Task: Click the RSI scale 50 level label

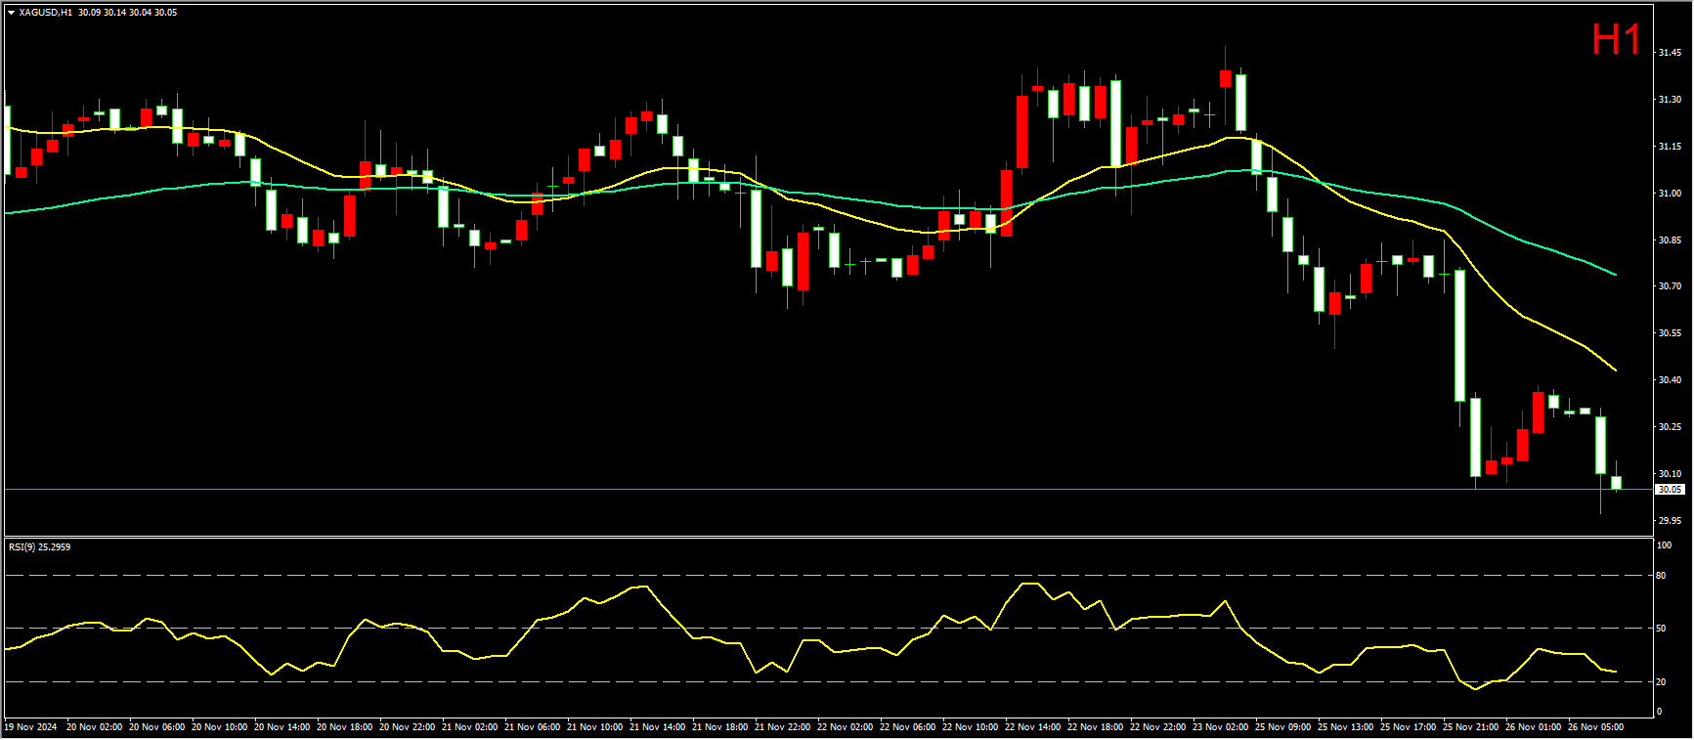Action: pos(1661,629)
